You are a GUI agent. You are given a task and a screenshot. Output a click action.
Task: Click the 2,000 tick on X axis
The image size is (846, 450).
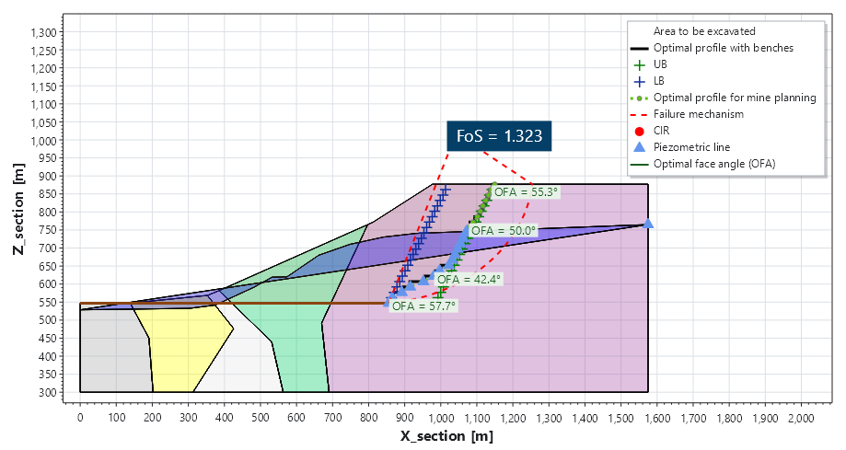point(801,418)
